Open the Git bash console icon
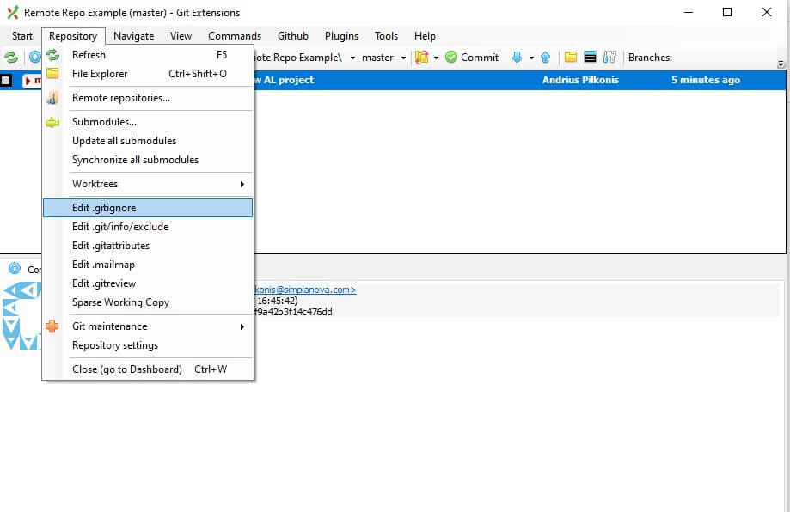This screenshot has width=790, height=512. point(590,58)
